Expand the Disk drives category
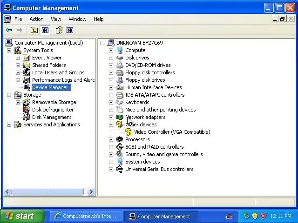298x223 pixels. tap(111, 58)
